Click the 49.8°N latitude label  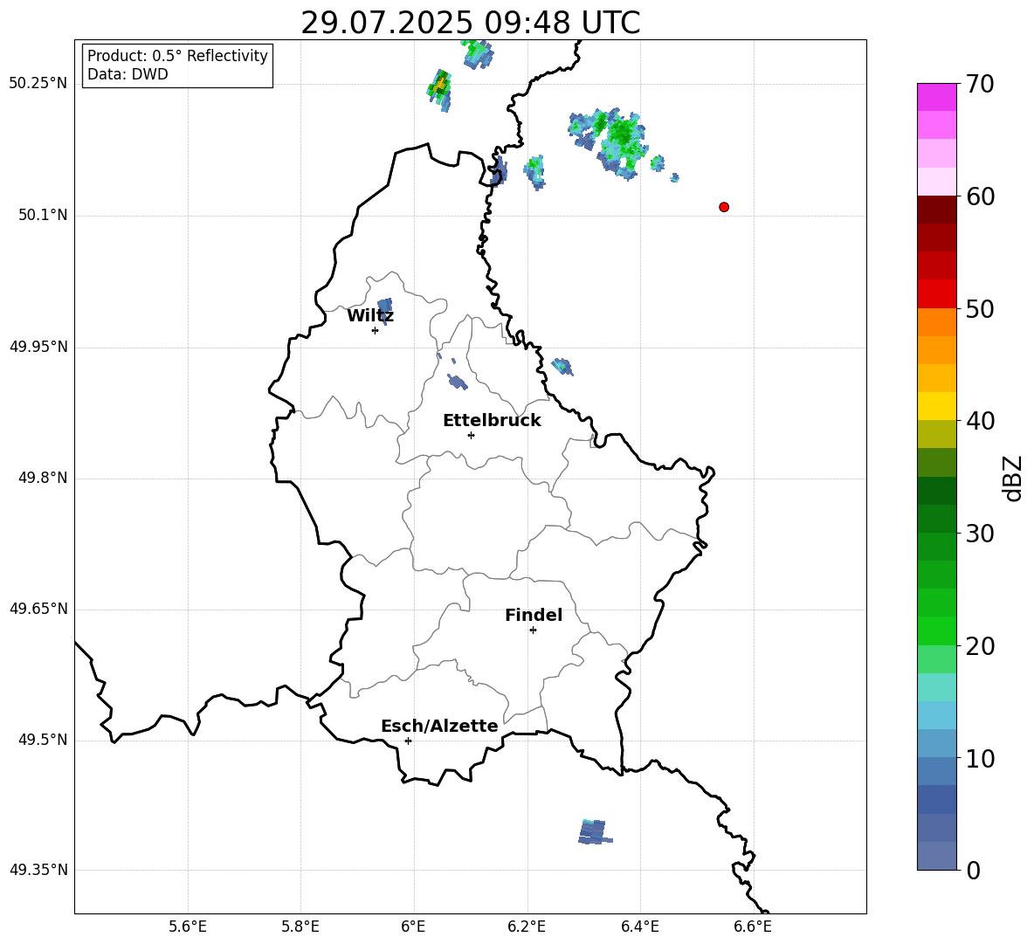[x=43, y=478]
